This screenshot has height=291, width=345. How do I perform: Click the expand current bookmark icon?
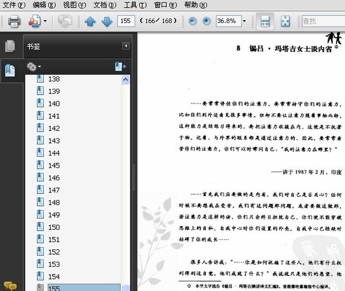pos(121,67)
